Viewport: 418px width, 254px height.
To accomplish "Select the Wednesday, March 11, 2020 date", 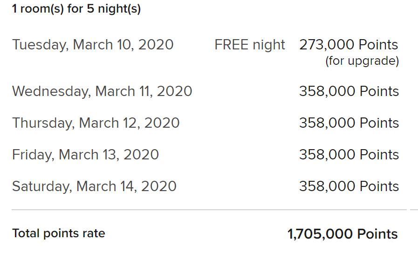I will [x=102, y=91].
